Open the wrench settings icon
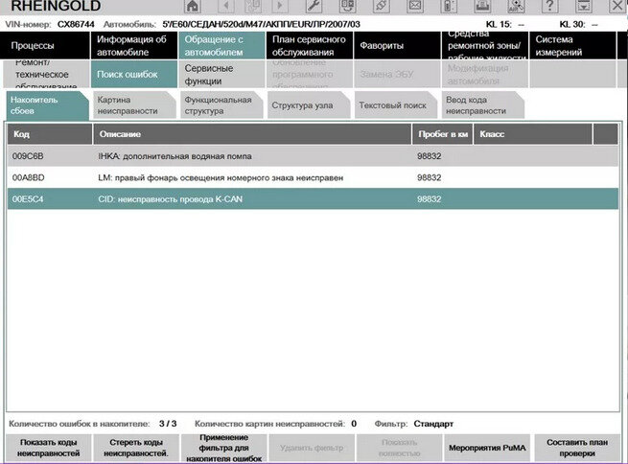Viewport: 628px width, 464px height. pos(314,6)
